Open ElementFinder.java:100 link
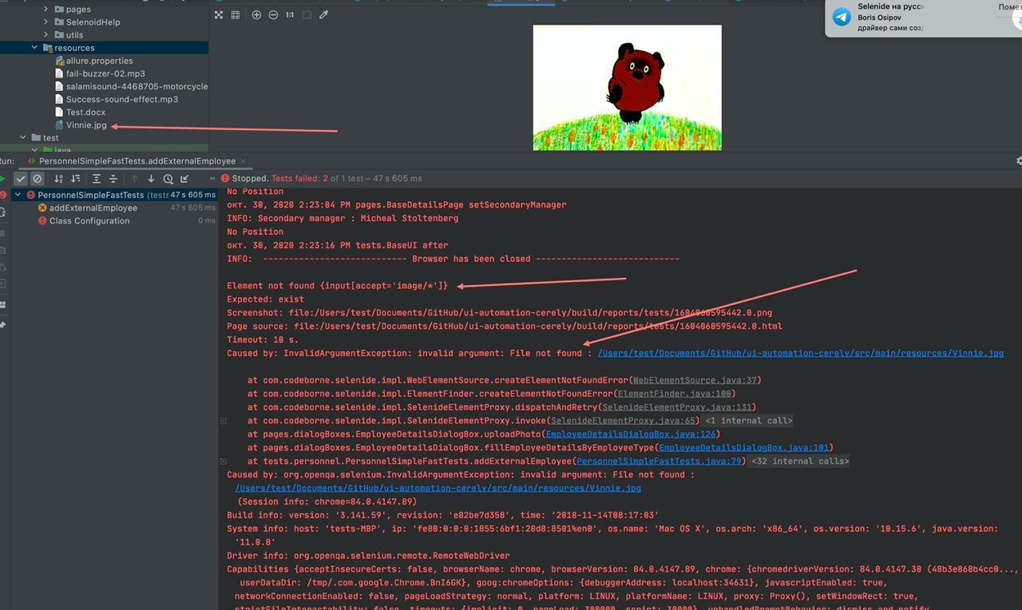1022x610 pixels. (x=673, y=394)
